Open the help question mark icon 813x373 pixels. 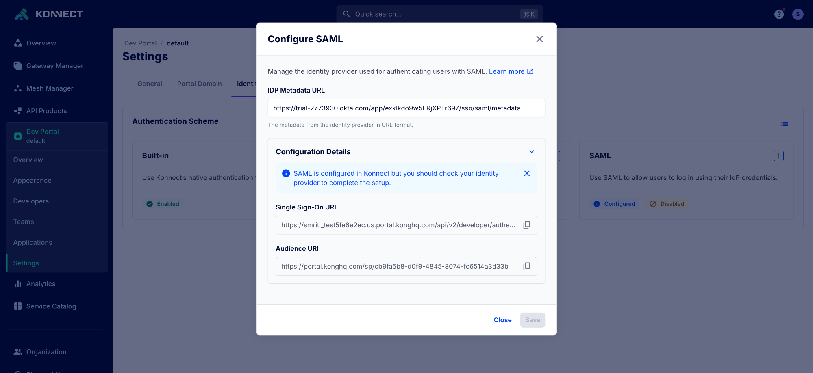point(779,14)
